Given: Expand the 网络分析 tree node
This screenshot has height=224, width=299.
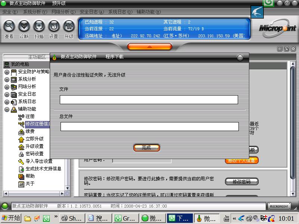Looking at the screenshot, I should click(x=7, y=87).
